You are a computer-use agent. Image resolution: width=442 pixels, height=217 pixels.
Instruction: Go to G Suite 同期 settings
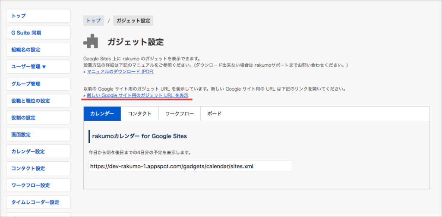pyautogui.click(x=38, y=33)
